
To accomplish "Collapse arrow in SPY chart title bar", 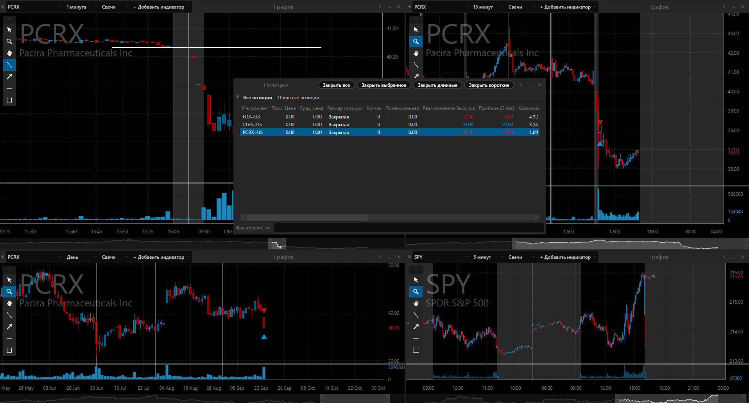I will click(724, 257).
